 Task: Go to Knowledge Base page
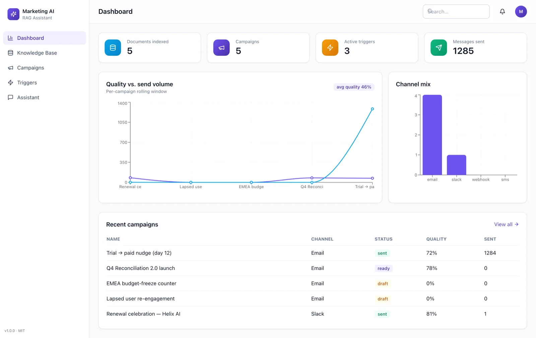pos(45,53)
